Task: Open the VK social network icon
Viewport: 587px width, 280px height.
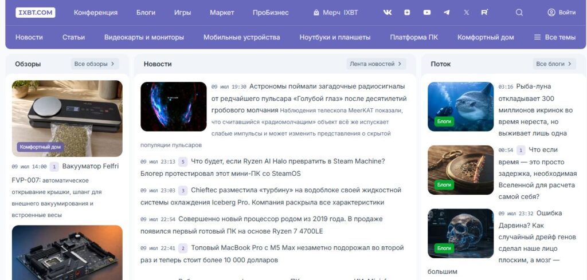Action: tap(388, 13)
